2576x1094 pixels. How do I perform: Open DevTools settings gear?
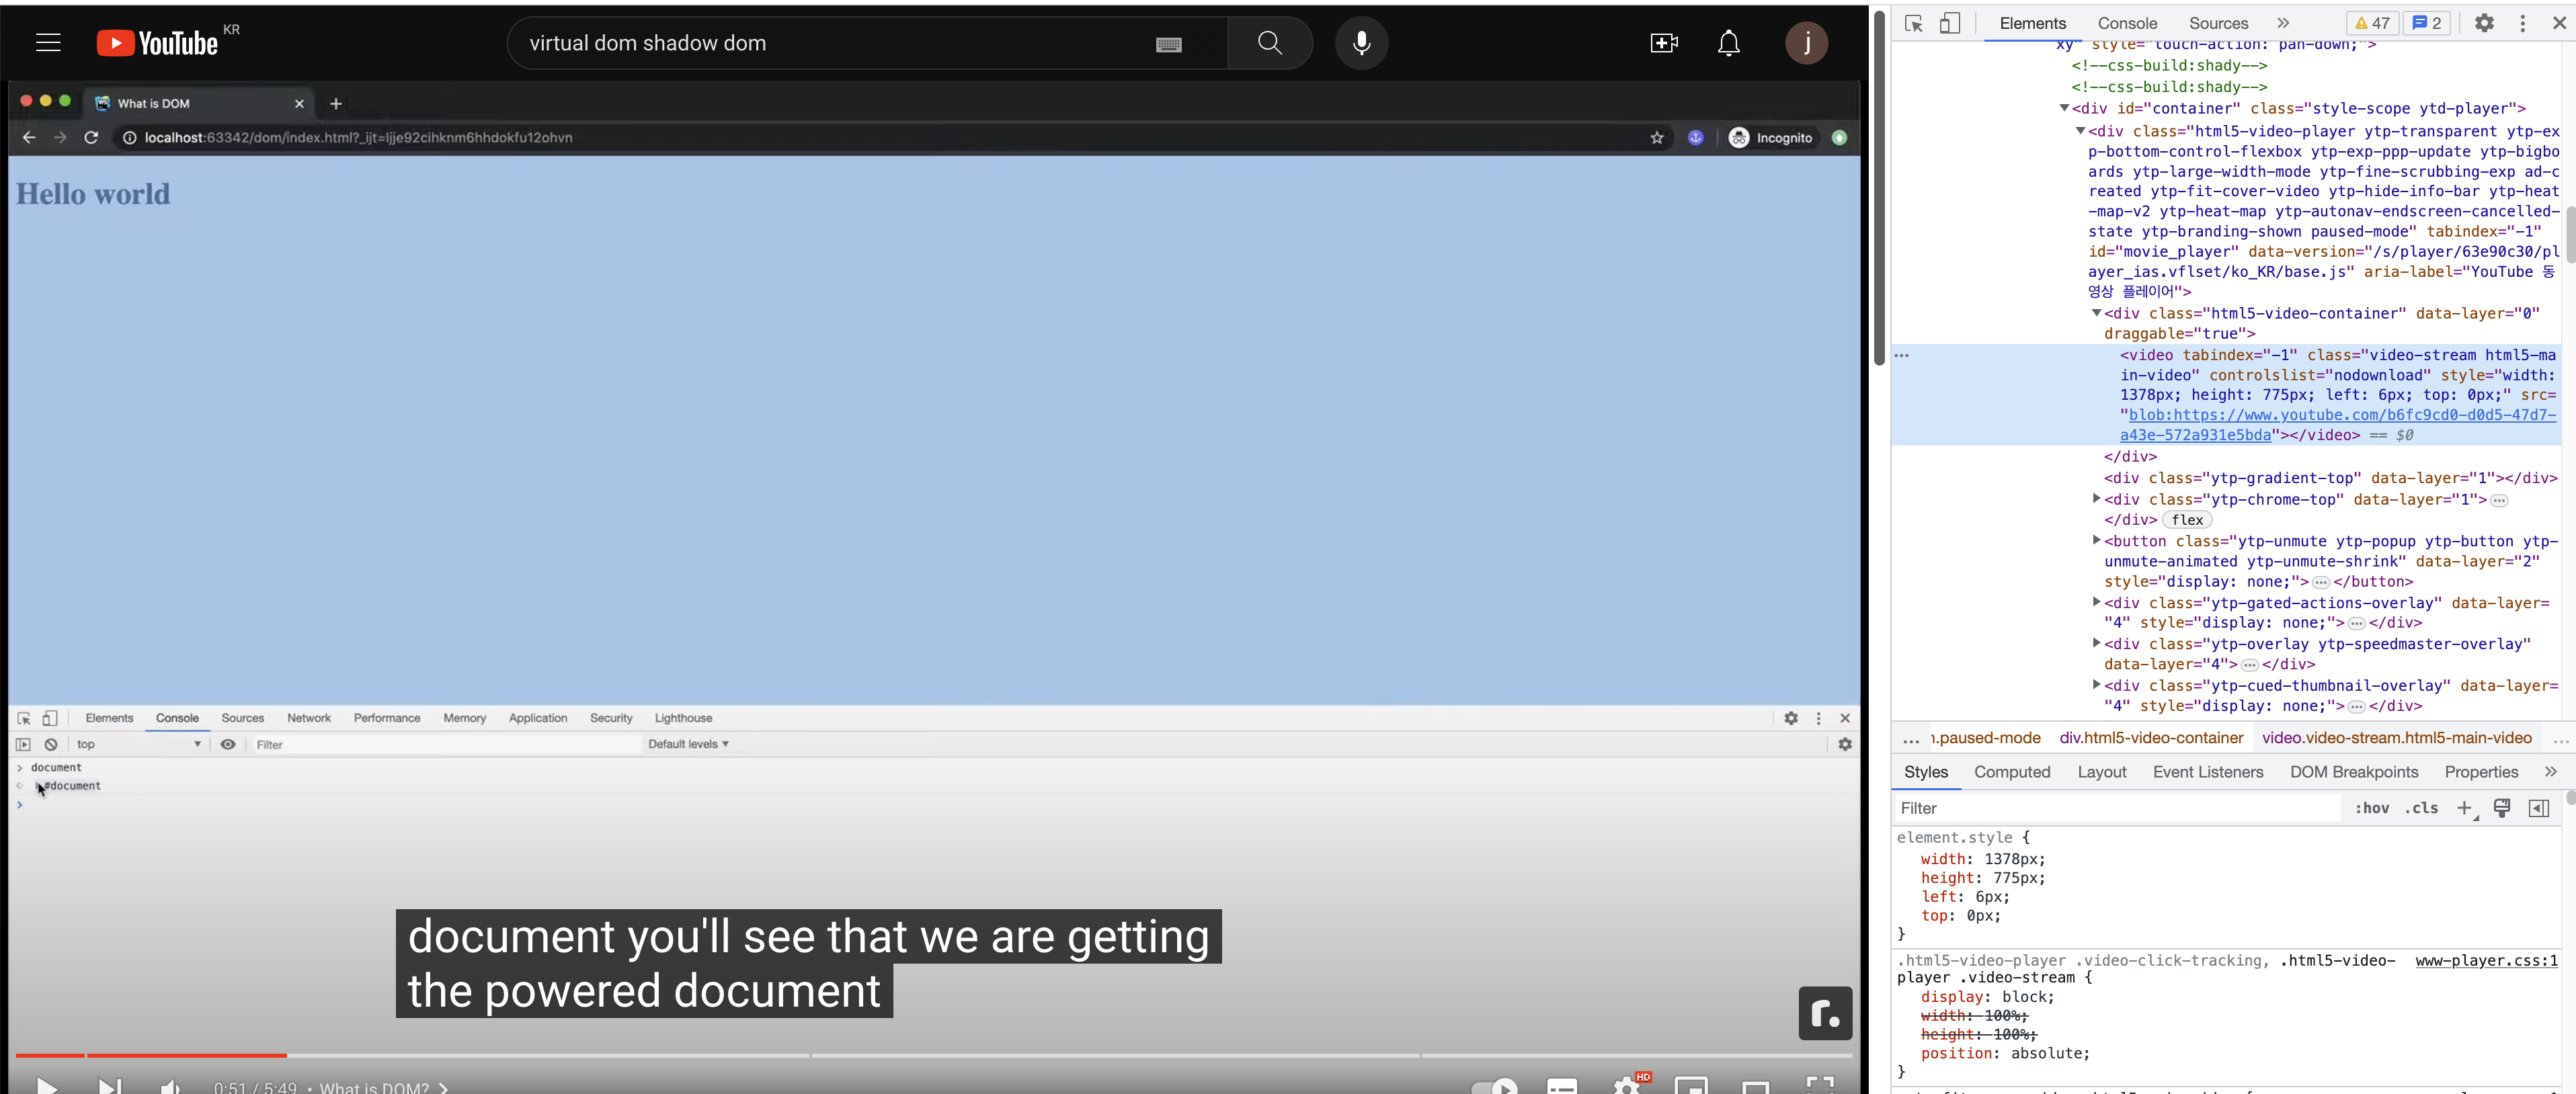coord(2483,23)
